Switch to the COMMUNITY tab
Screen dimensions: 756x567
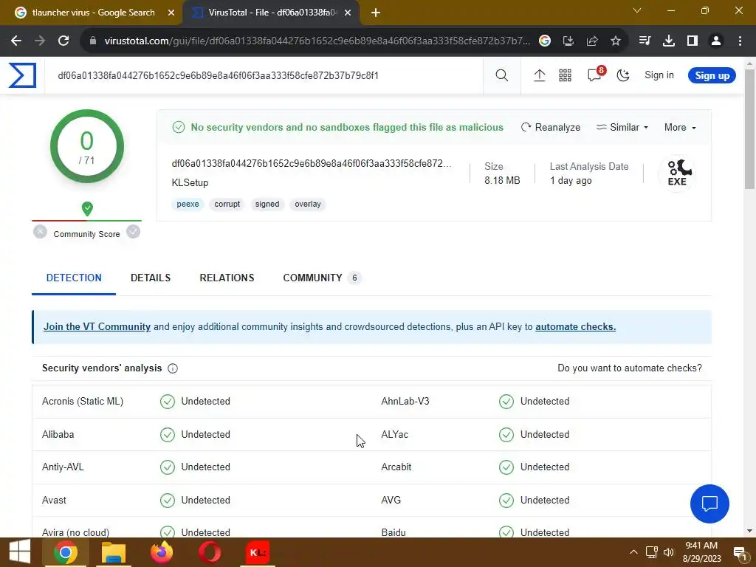point(322,278)
